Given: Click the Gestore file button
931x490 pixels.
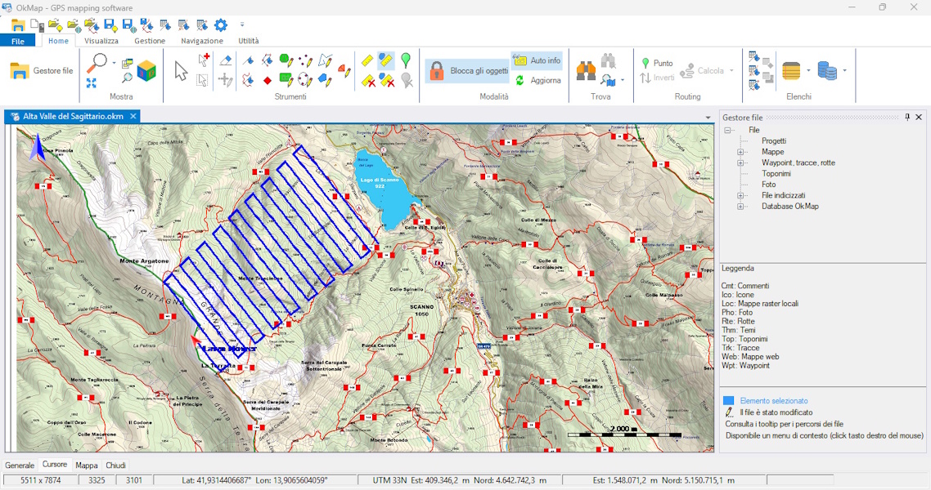Looking at the screenshot, I should (x=42, y=70).
